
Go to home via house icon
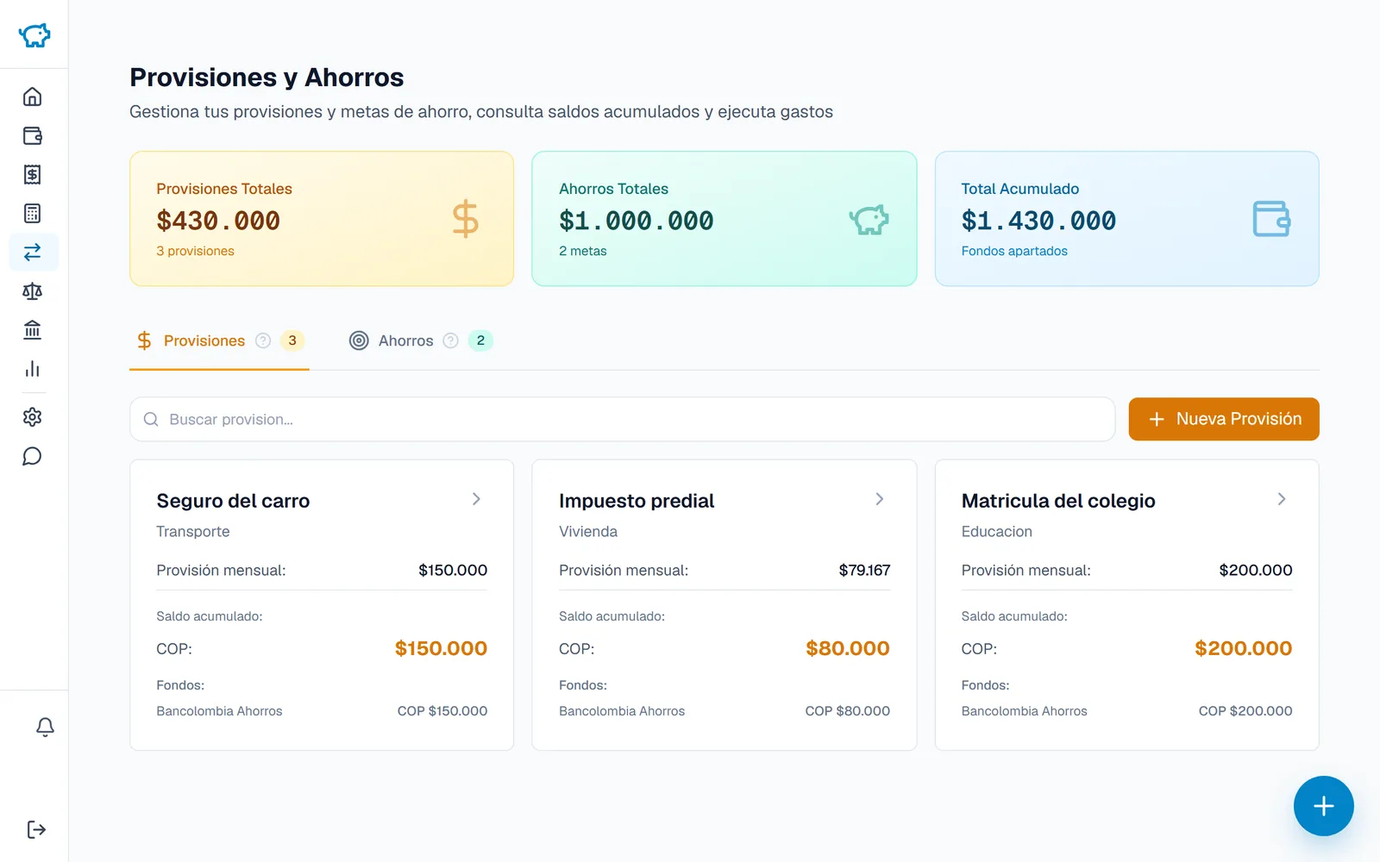pos(32,97)
